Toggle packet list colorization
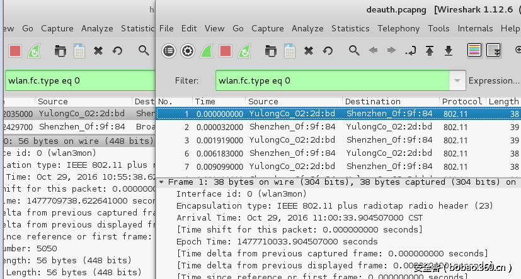521x279 pixels. [474, 51]
